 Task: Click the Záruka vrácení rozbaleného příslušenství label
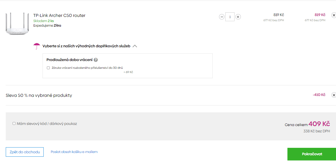tap(87, 68)
